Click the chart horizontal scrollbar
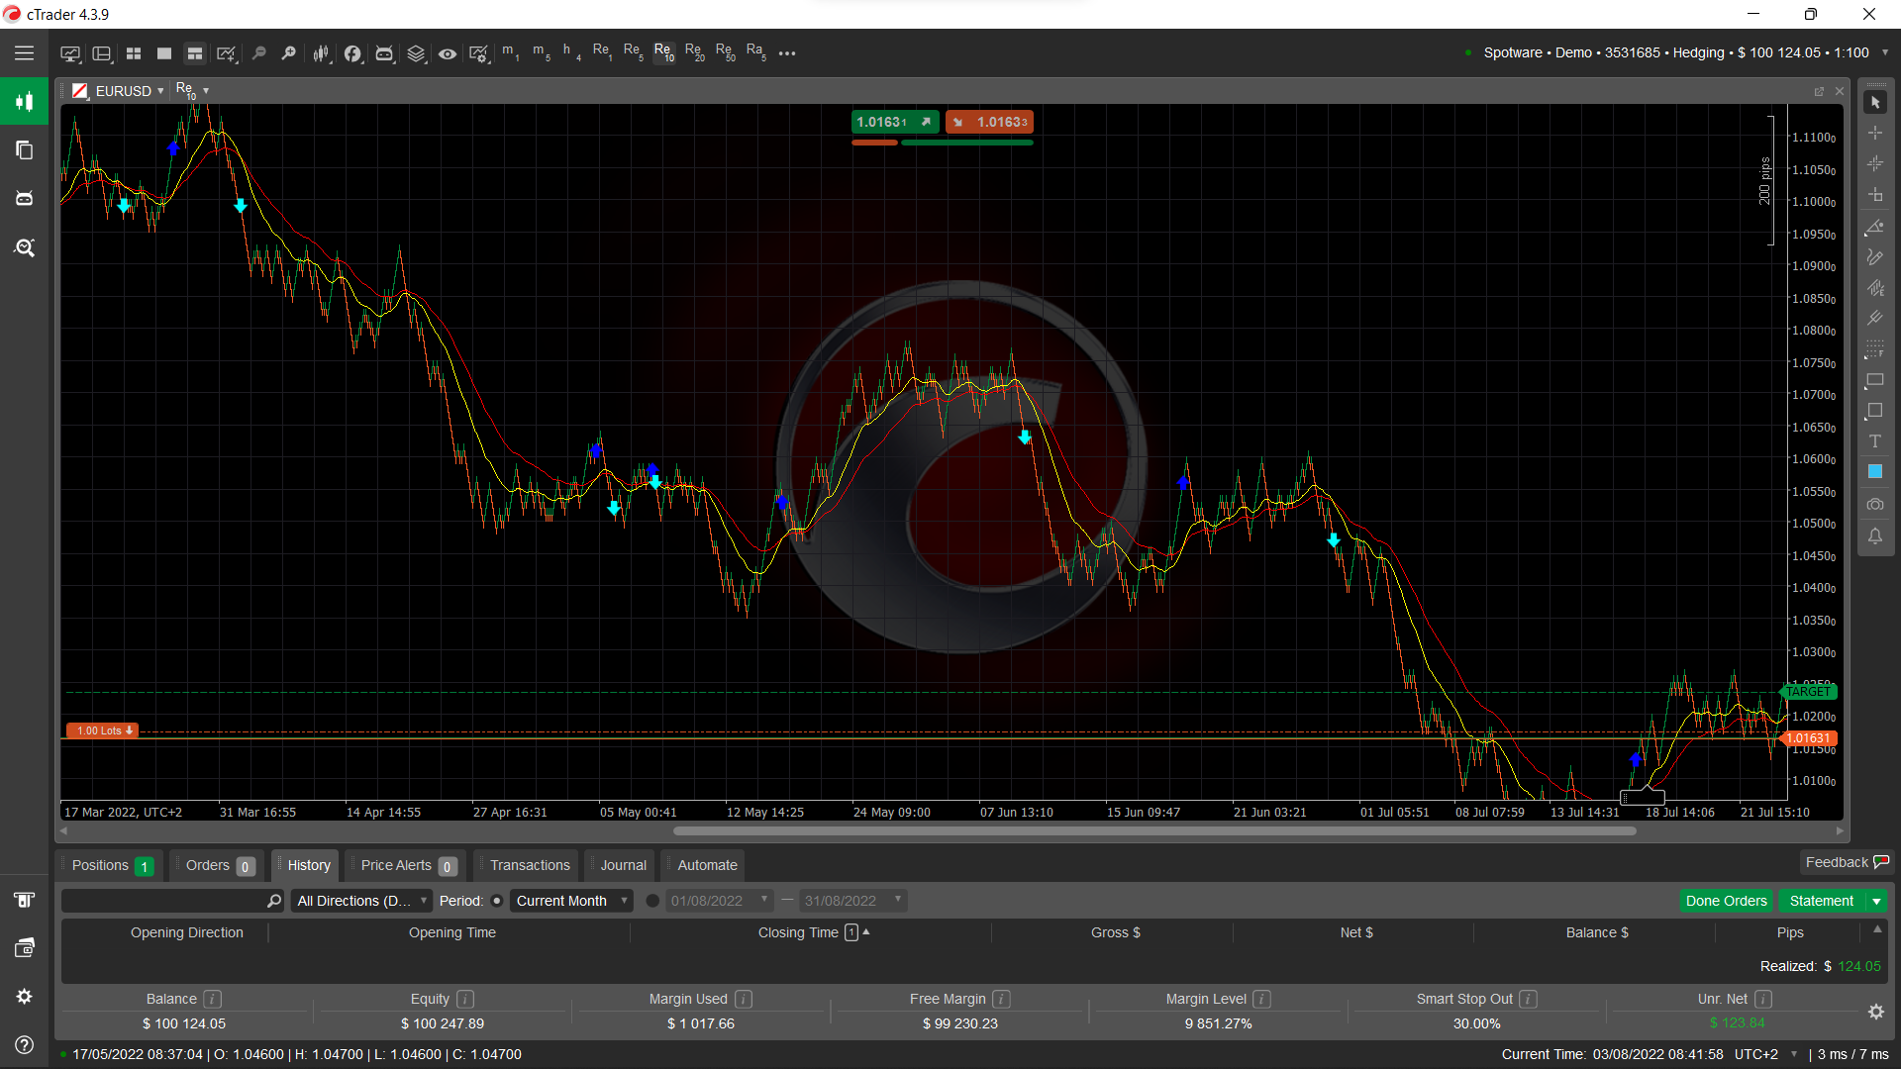Viewport: 1901px width, 1069px height. [x=1153, y=830]
